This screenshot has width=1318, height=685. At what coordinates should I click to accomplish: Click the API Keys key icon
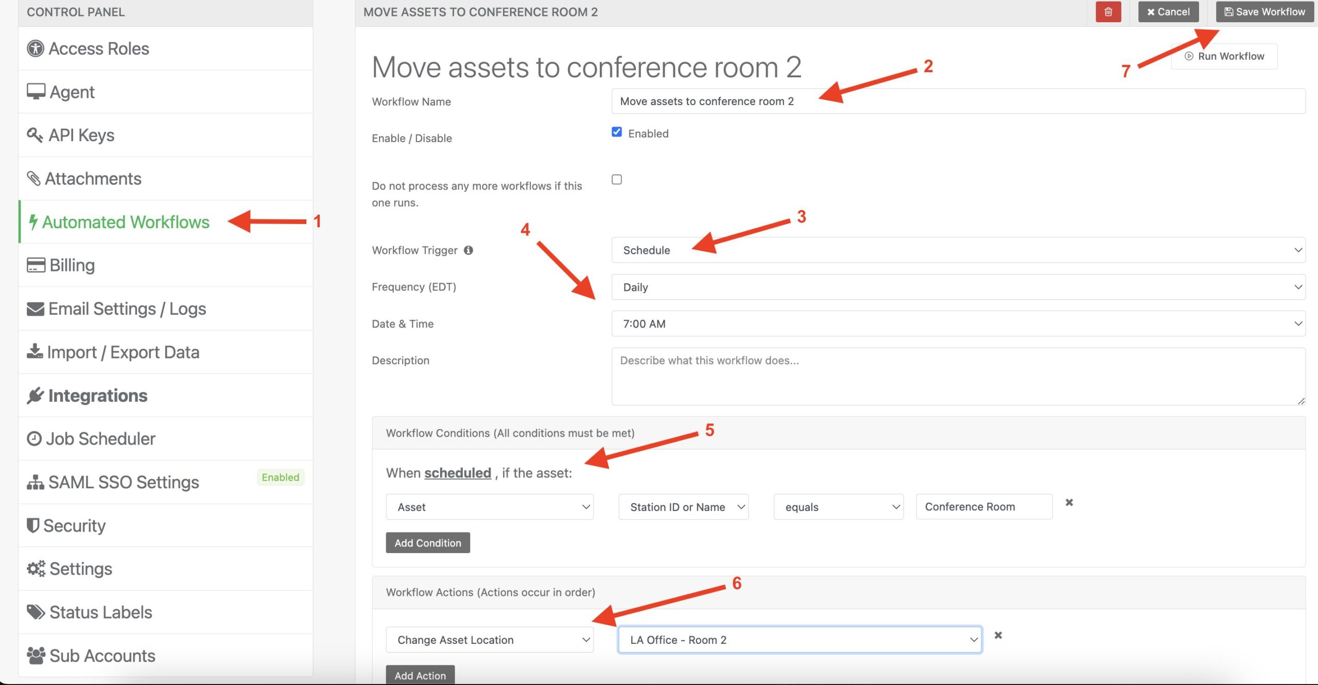(34, 135)
